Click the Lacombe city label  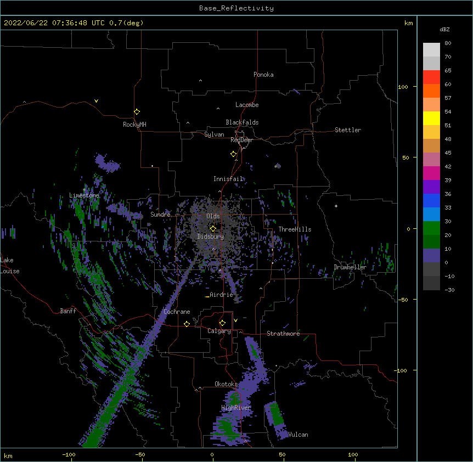[x=247, y=105]
